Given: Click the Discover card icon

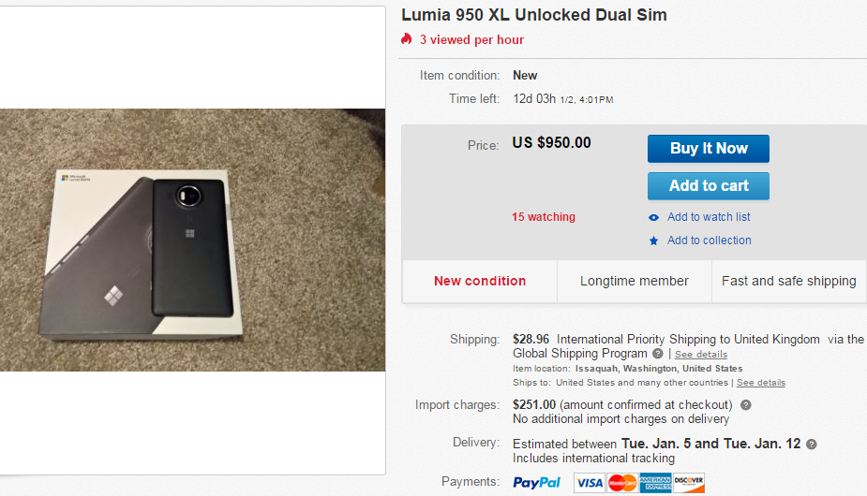Looking at the screenshot, I should click(x=688, y=483).
